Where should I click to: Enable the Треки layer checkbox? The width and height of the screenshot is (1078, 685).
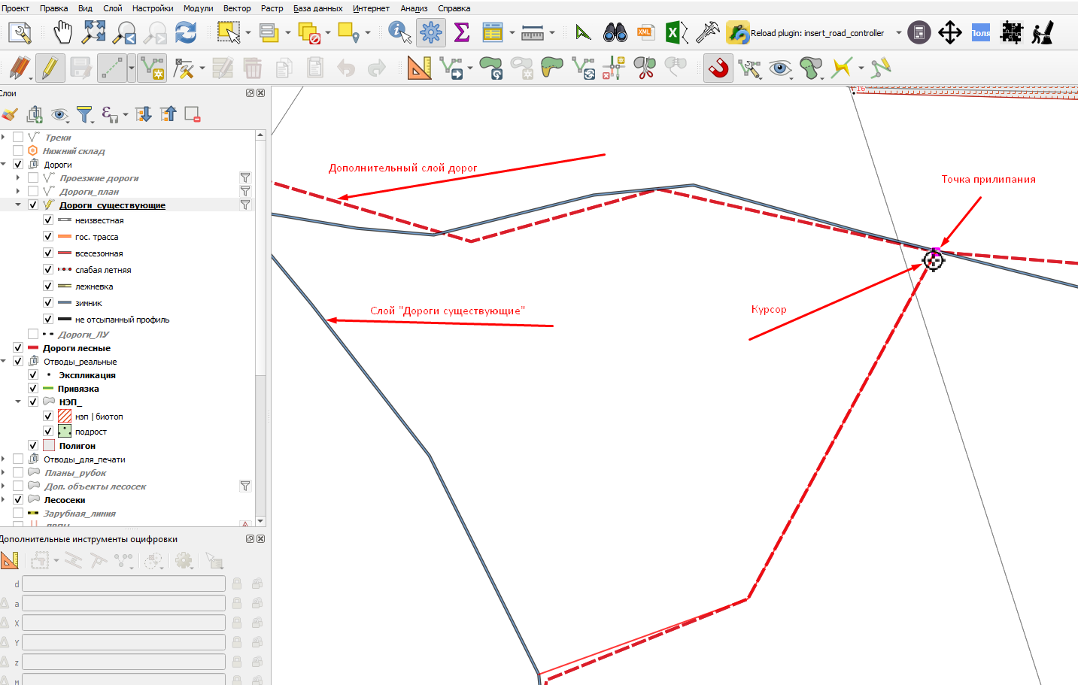(18, 138)
